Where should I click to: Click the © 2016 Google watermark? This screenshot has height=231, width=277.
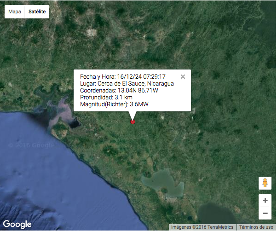[31, 145]
